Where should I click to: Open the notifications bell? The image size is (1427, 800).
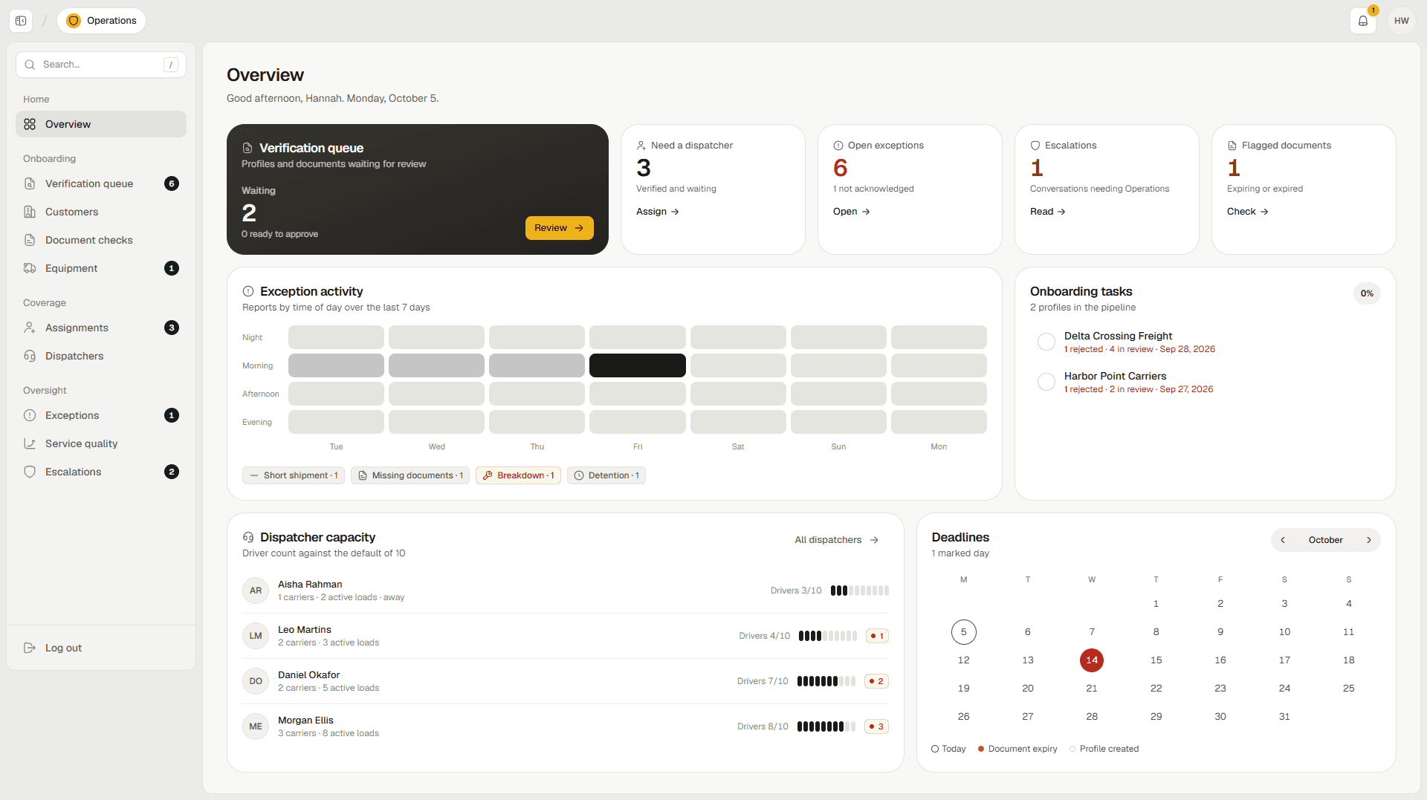coord(1363,21)
